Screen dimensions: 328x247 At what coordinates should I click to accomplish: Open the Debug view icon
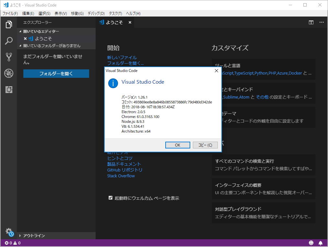coord(9,74)
